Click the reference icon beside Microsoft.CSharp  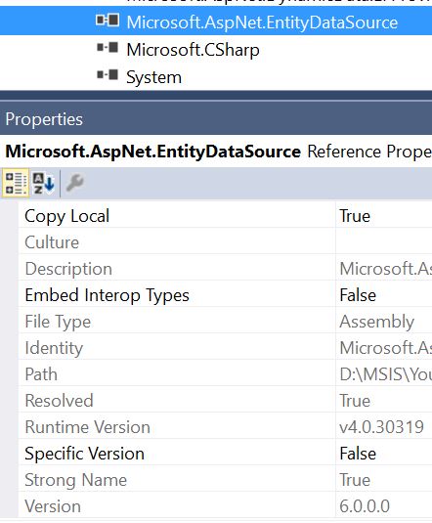[x=108, y=48]
